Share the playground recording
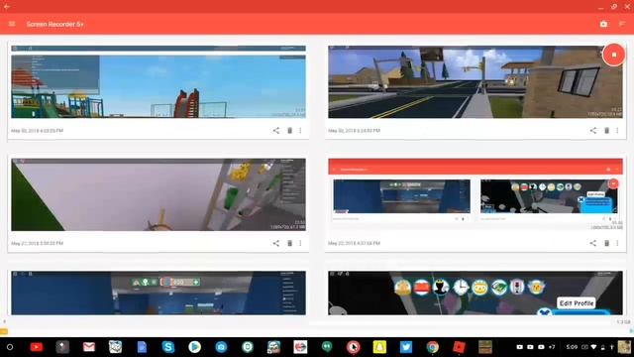 point(275,130)
